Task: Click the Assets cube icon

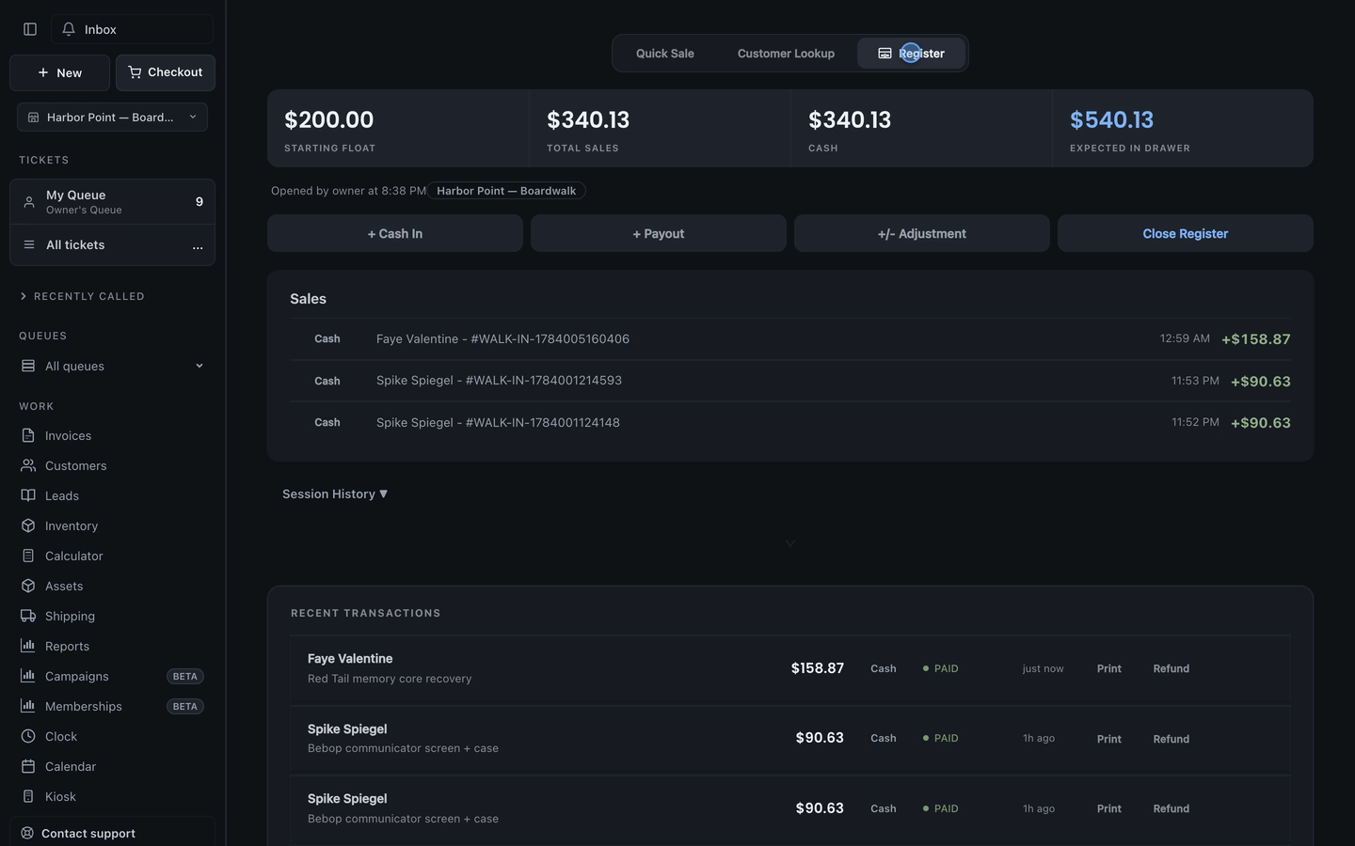Action: [x=28, y=586]
